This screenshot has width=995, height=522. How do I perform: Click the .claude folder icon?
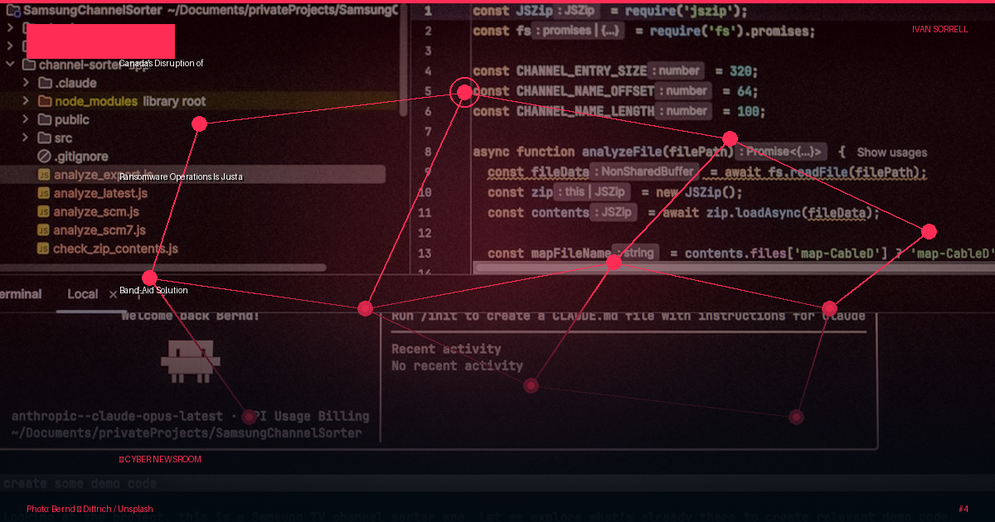[44, 83]
